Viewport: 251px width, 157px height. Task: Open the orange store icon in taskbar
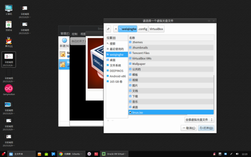39,154
